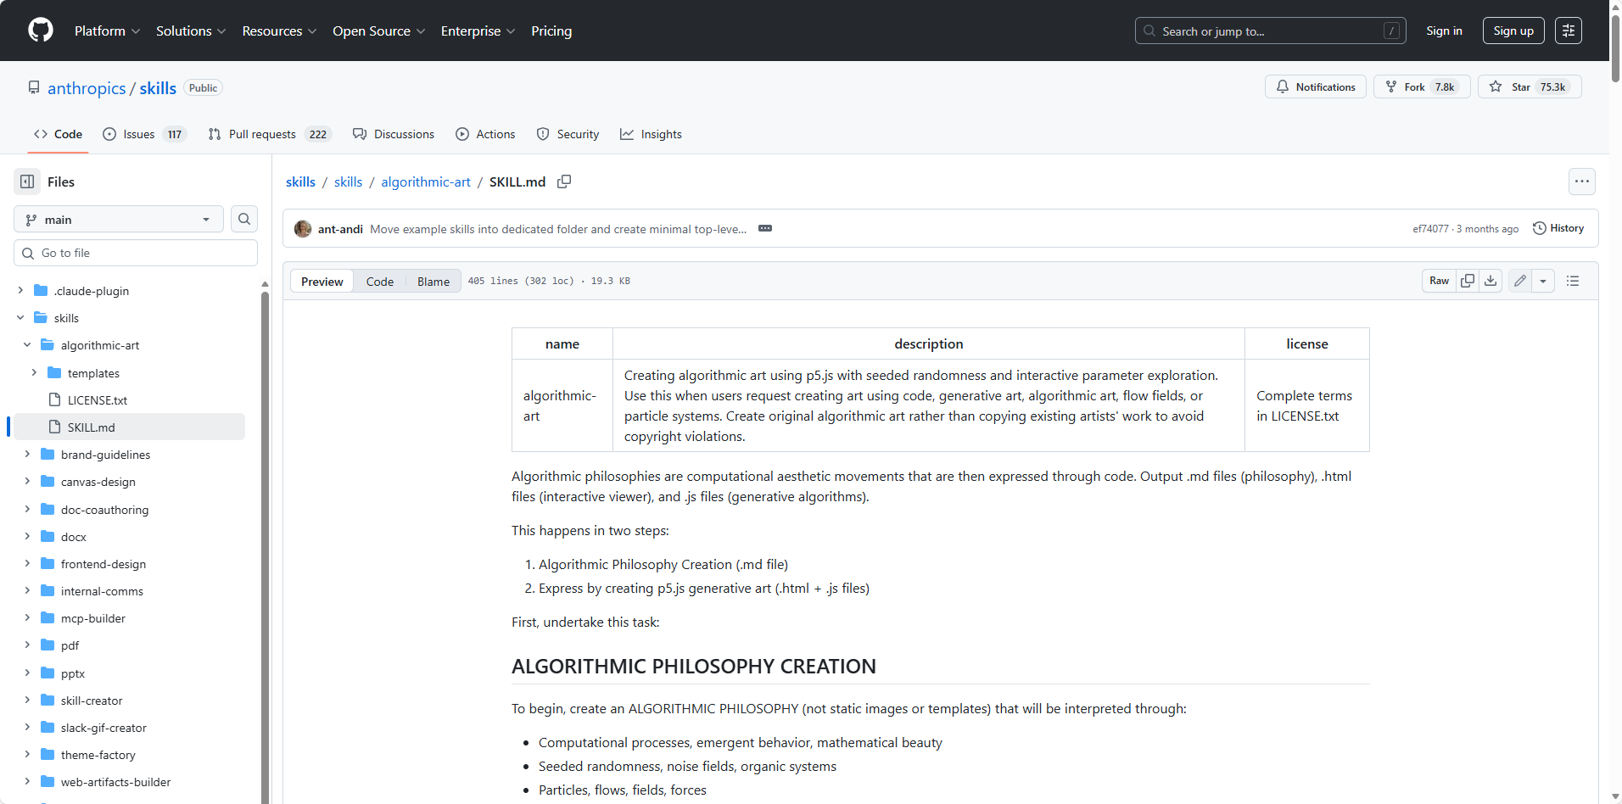Click the download raw file icon

pyautogui.click(x=1491, y=281)
